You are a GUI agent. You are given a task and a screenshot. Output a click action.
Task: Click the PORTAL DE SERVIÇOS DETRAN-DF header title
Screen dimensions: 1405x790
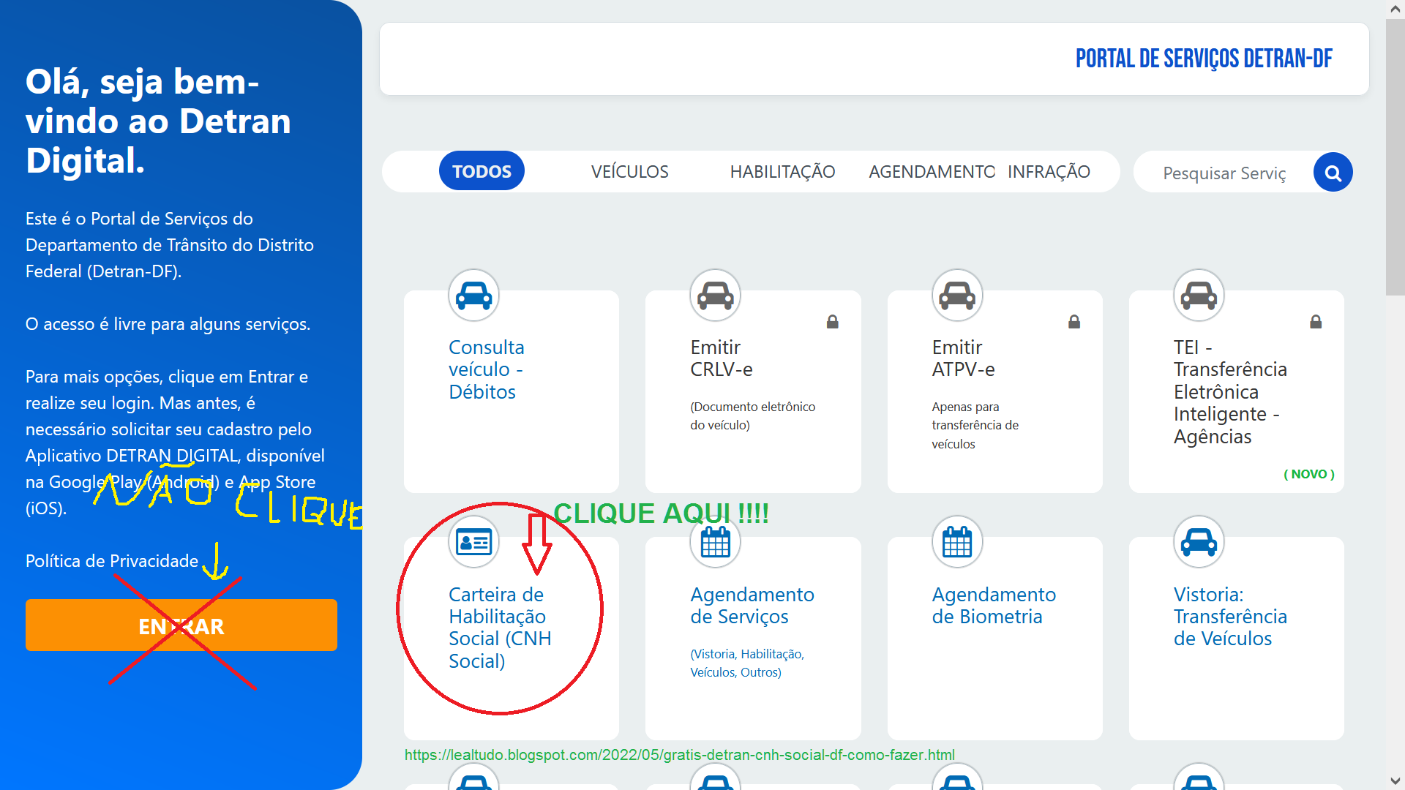point(1204,59)
